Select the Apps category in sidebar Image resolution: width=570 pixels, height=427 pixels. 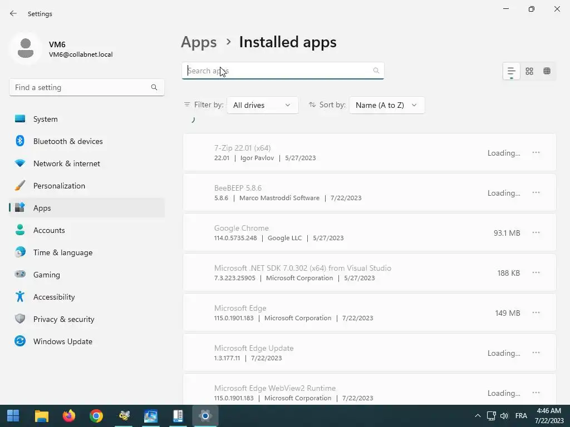tap(87, 208)
